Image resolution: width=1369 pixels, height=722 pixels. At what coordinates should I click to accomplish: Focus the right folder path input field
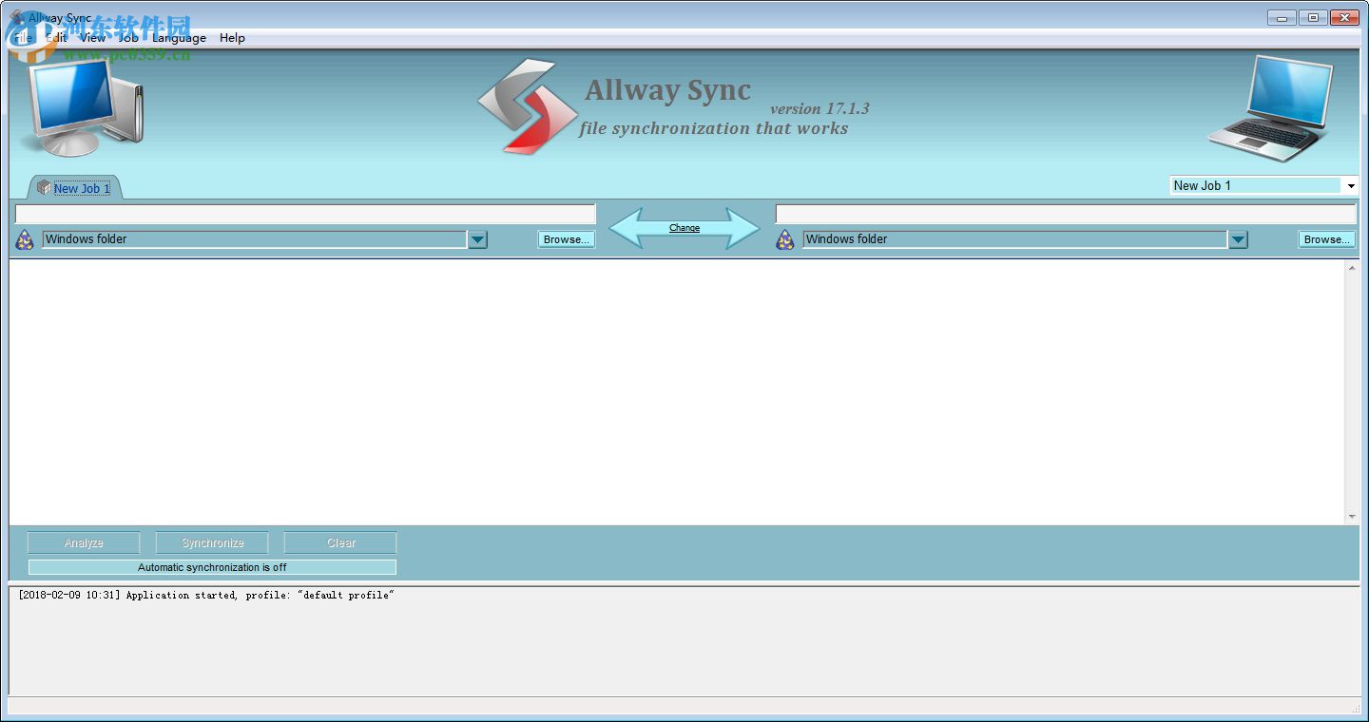(1066, 214)
